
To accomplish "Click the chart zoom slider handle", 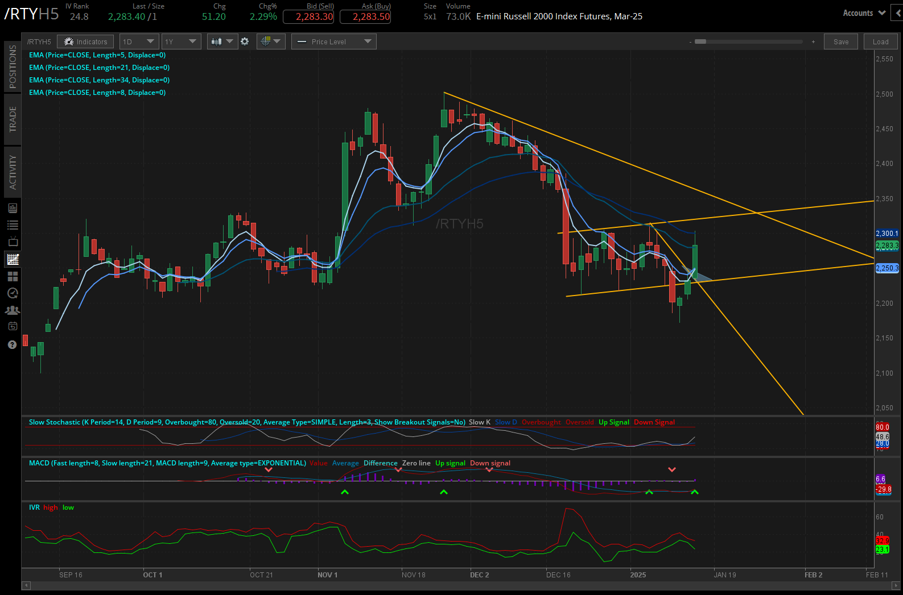I will point(700,41).
